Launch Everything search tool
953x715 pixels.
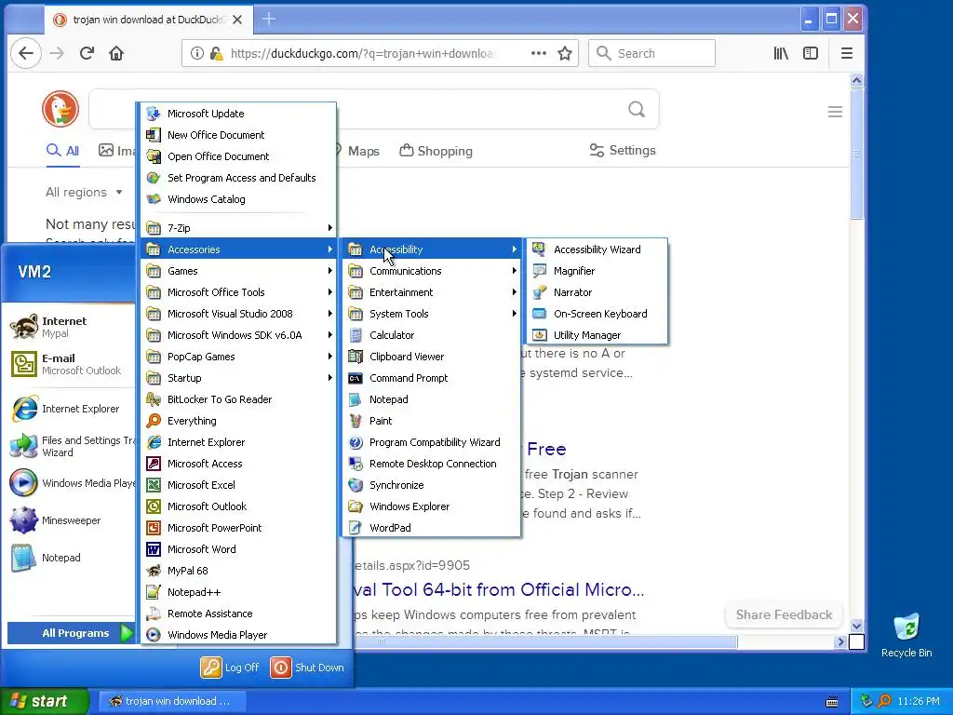tap(238, 421)
